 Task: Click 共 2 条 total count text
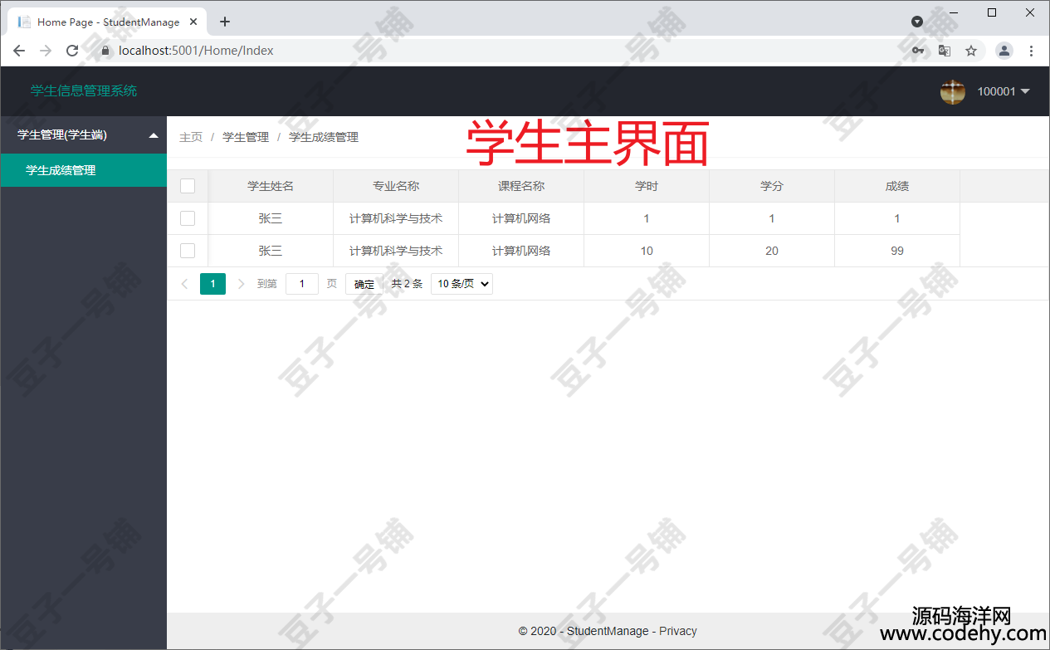[407, 284]
